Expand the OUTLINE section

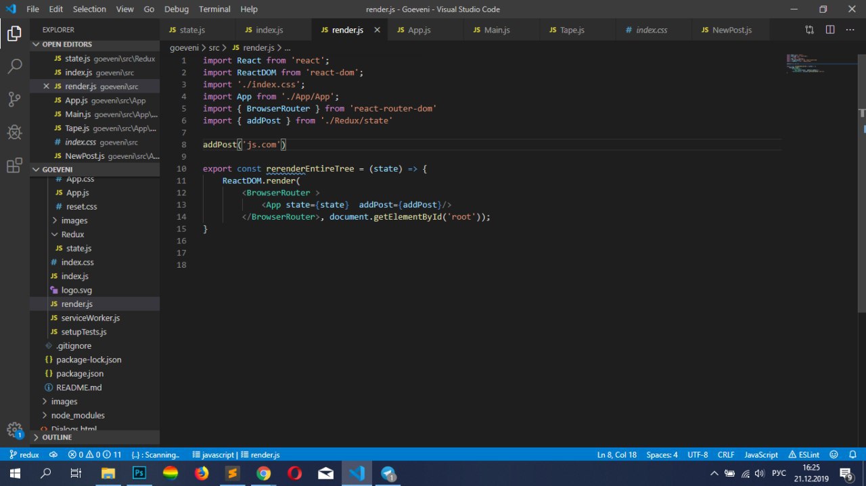[x=57, y=437]
